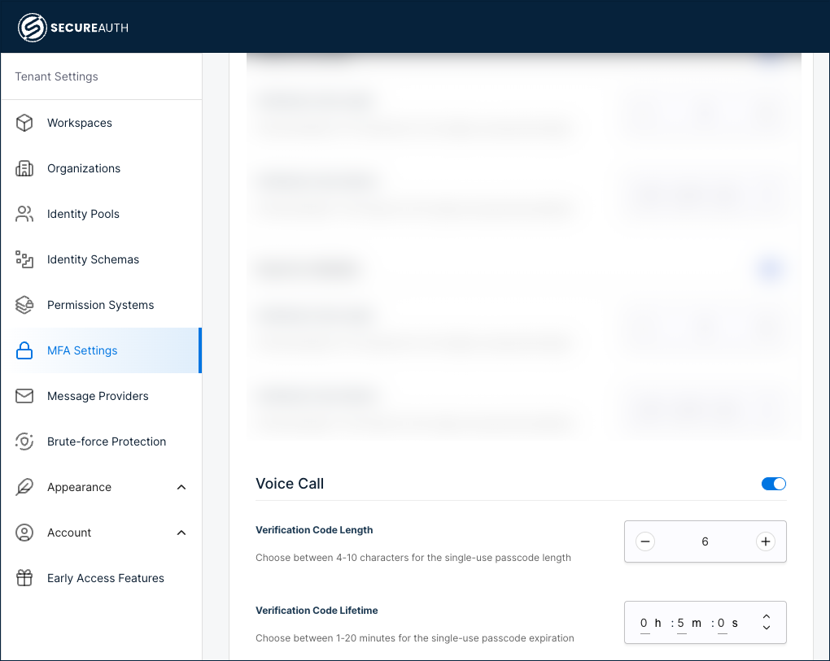
Task: Open Brute-force Protection via its shield icon
Action: [x=24, y=441]
